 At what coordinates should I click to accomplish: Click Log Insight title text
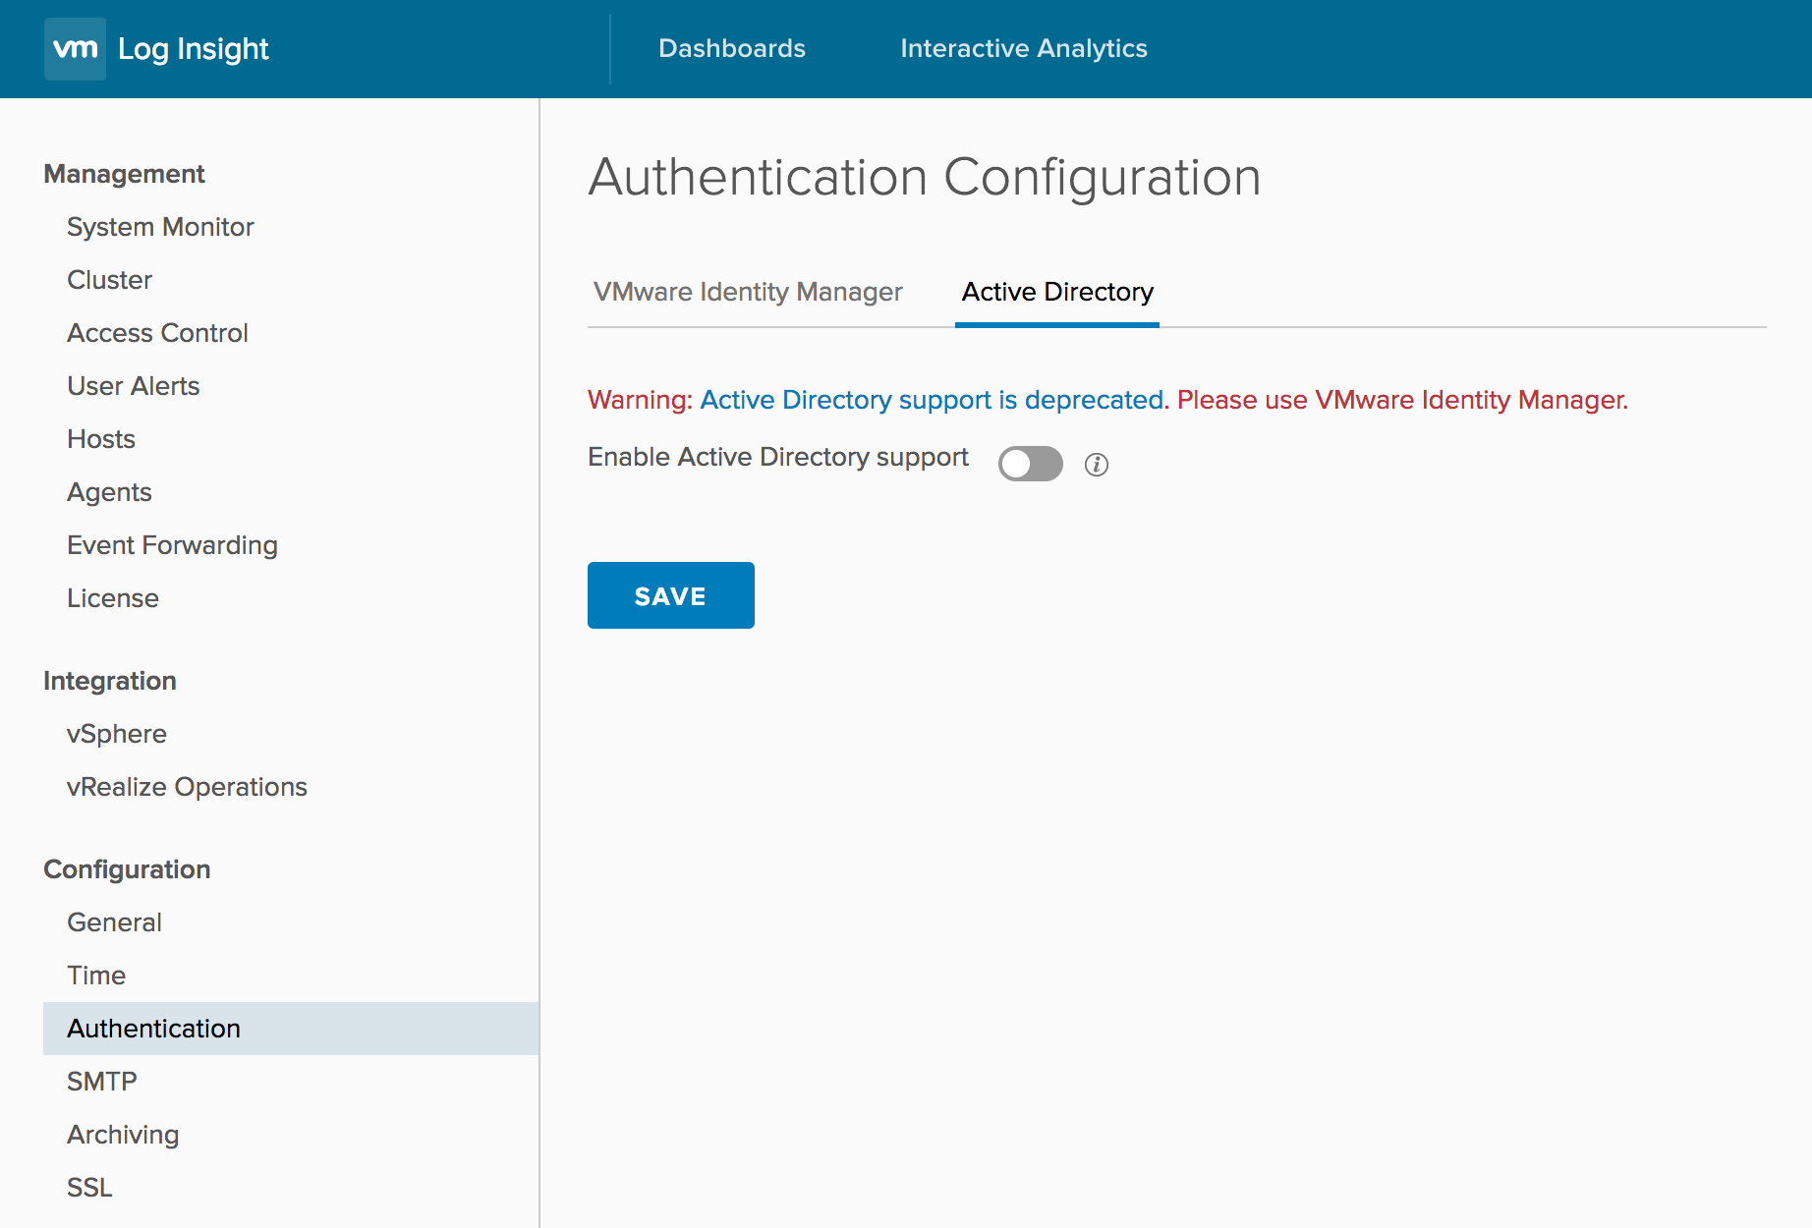click(x=193, y=49)
